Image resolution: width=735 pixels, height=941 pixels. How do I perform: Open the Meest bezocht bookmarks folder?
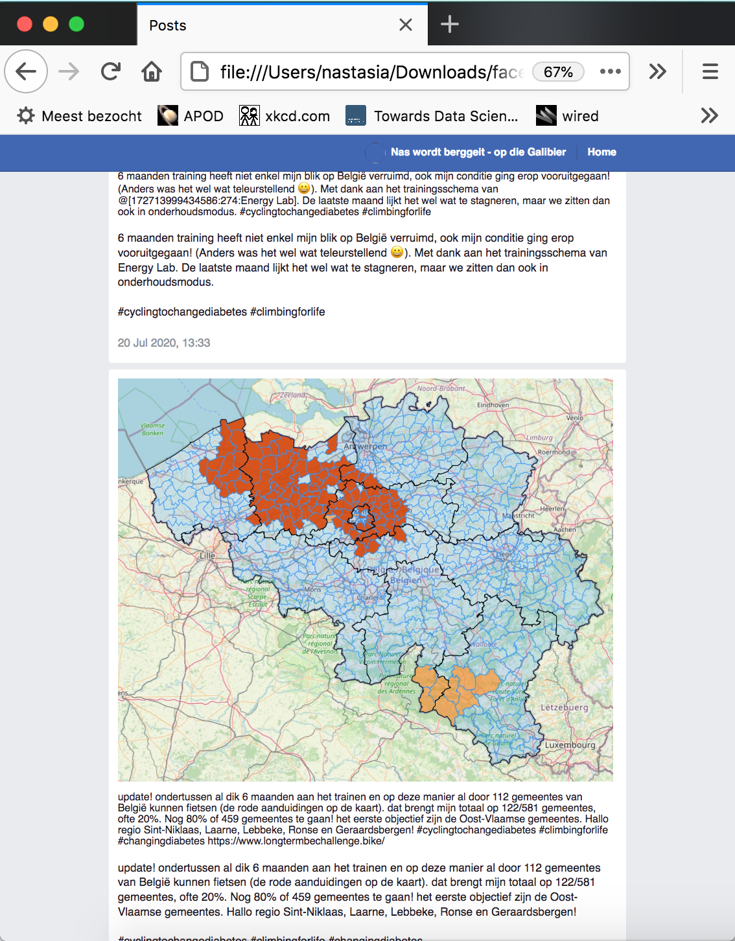[79, 116]
